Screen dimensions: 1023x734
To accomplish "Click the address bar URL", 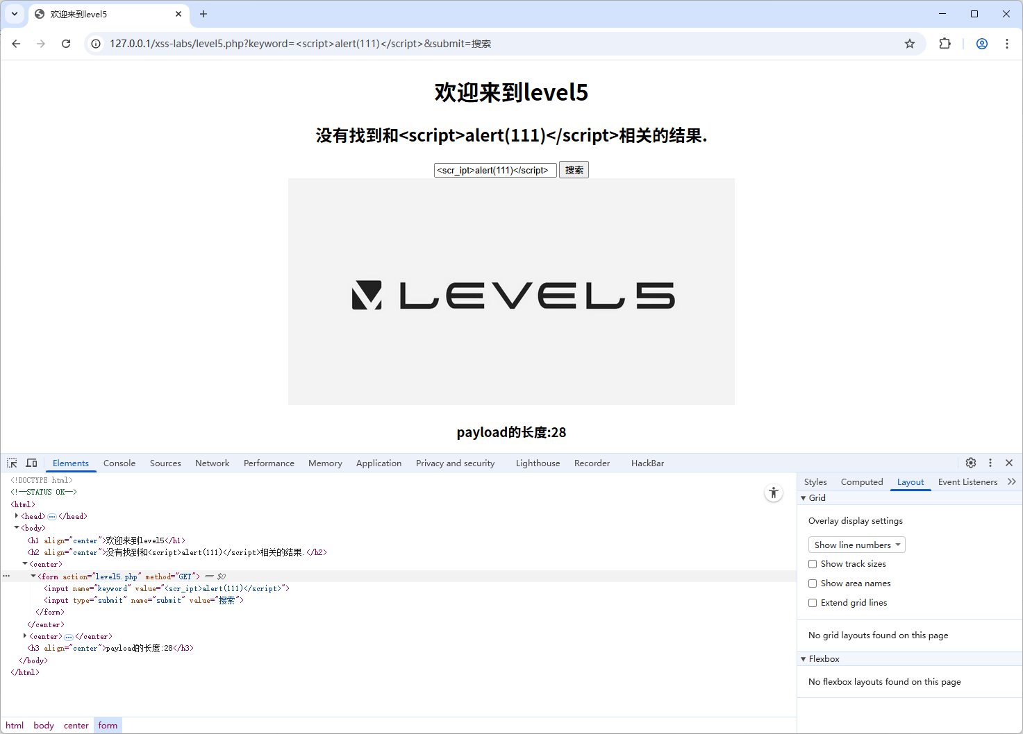I will (300, 44).
